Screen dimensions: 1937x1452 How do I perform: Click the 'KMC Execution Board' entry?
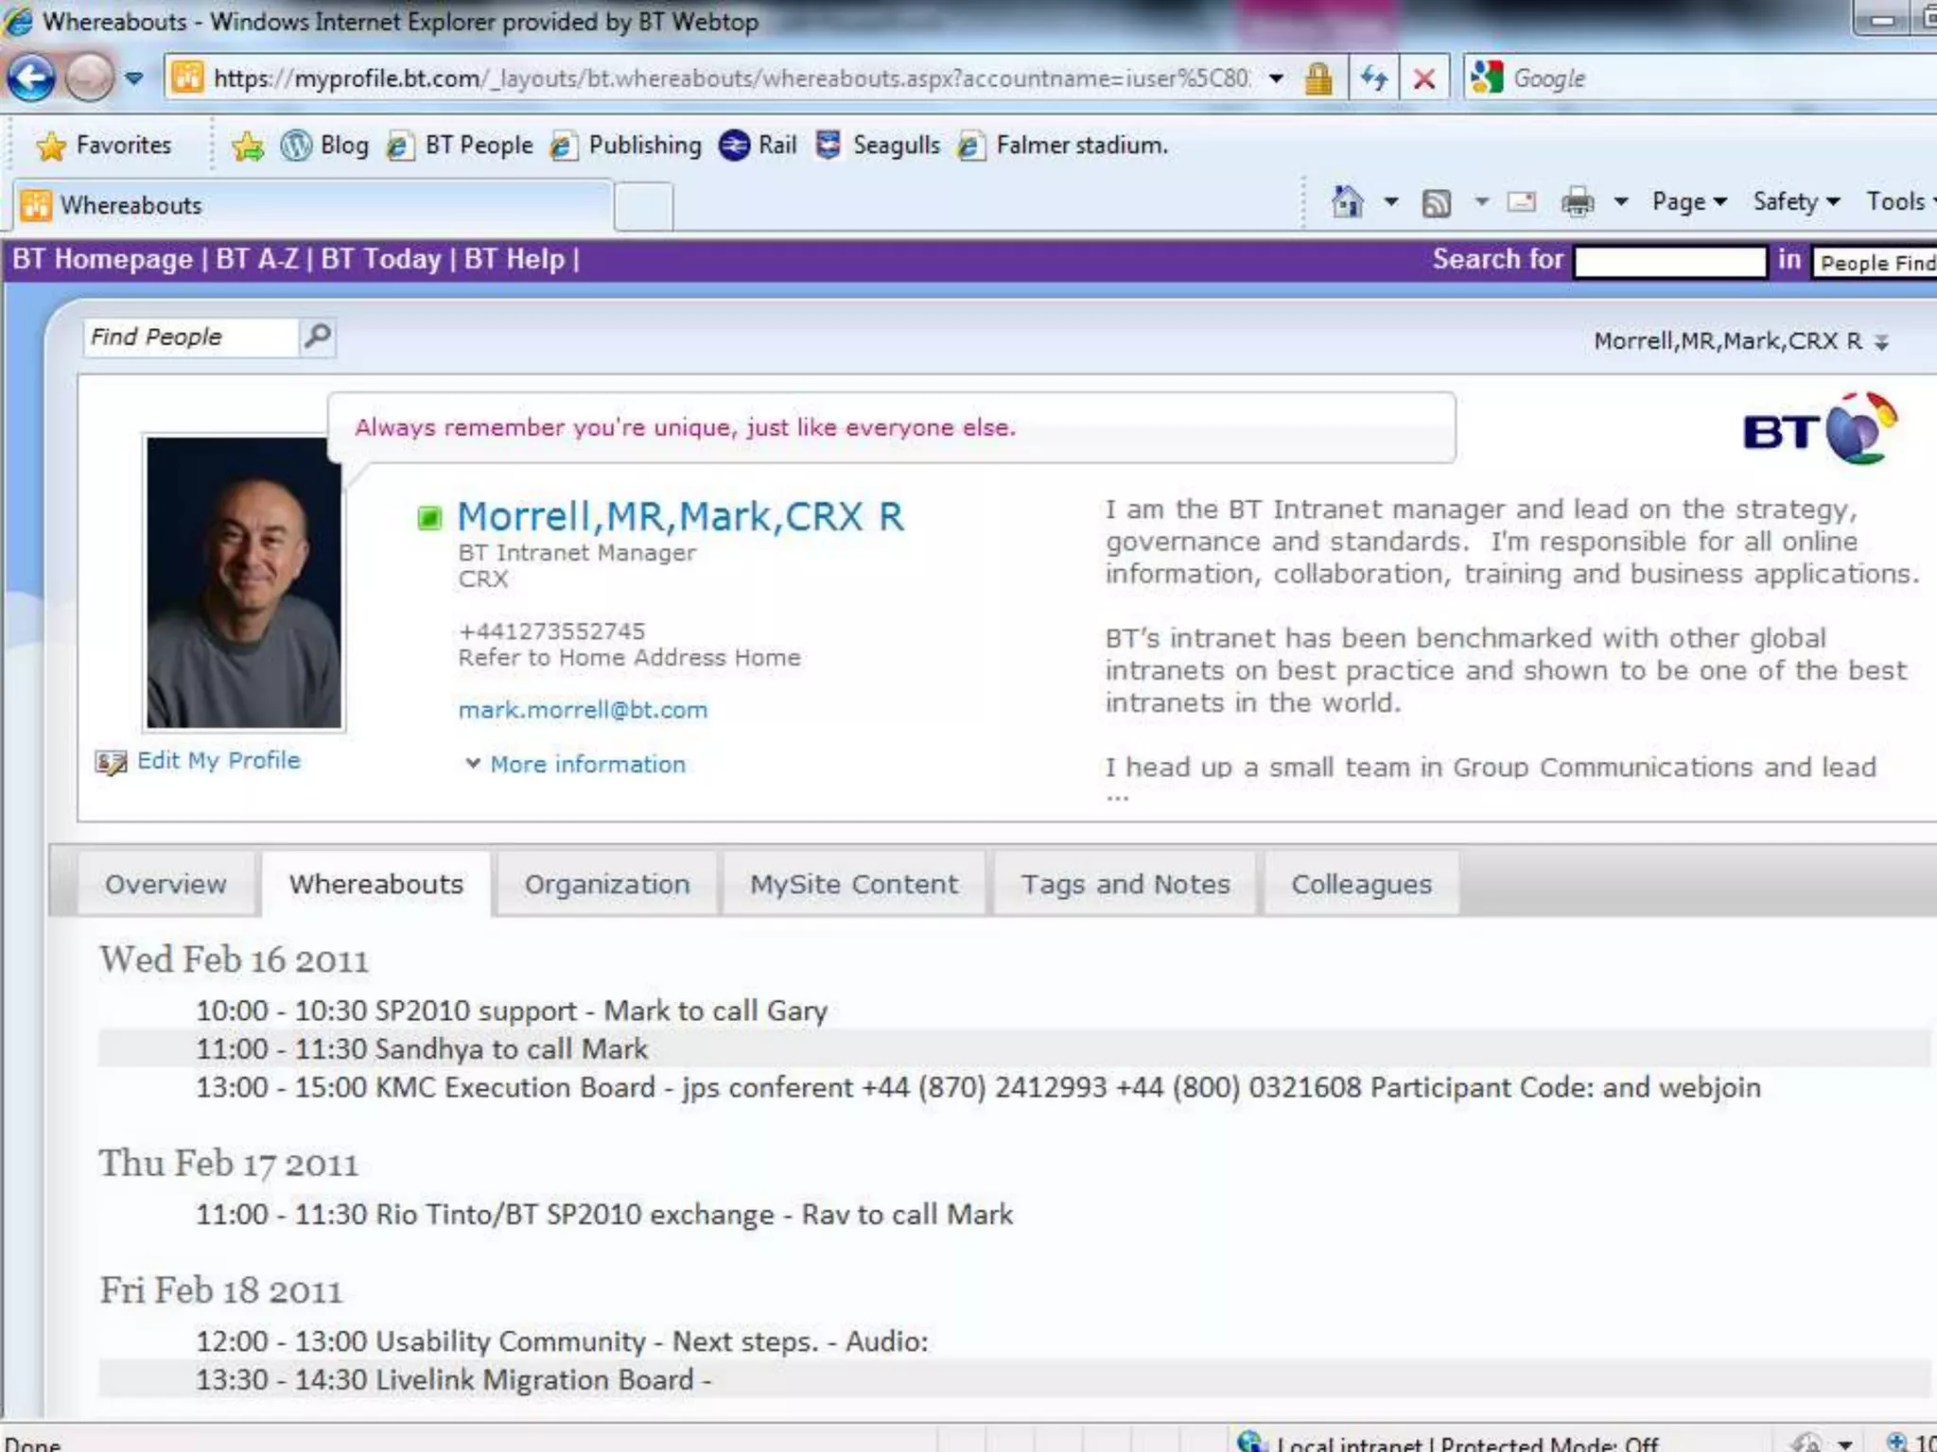(978, 1088)
